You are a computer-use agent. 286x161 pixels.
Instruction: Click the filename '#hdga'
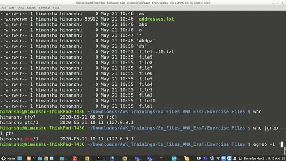pos(146,41)
